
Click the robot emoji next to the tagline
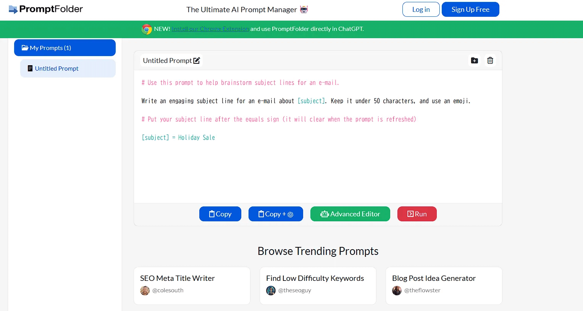pos(304,10)
